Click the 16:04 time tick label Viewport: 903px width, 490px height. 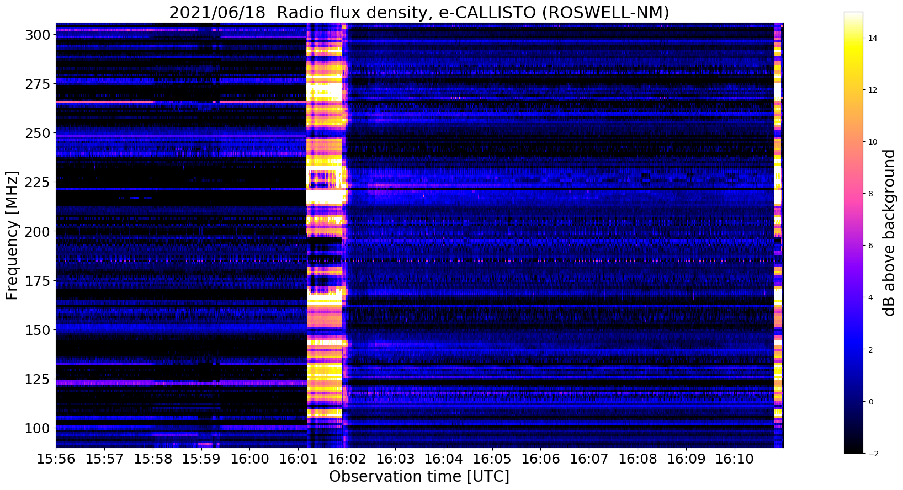click(443, 459)
